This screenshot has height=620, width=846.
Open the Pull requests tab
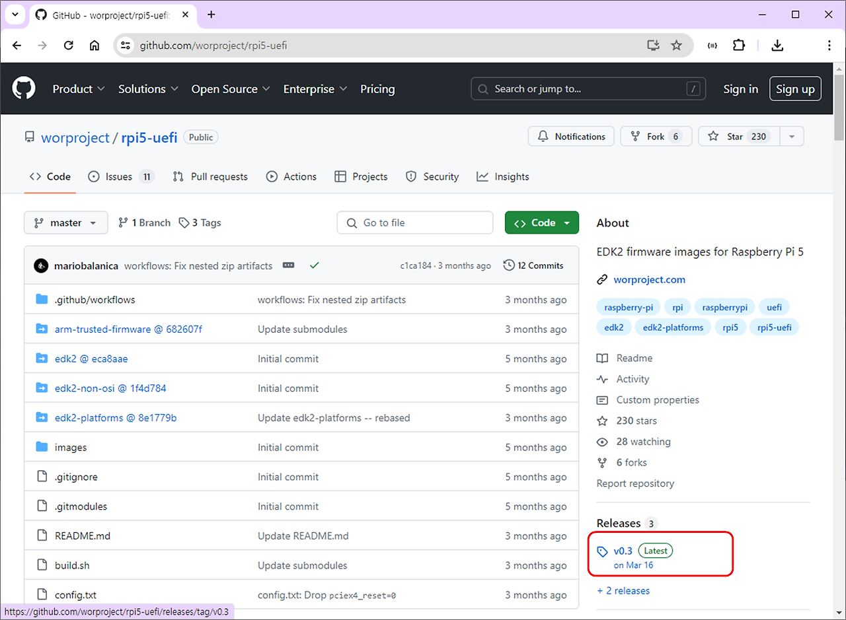coord(210,176)
